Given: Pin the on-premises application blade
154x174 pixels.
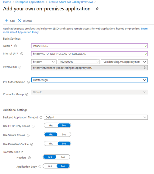Looking at the screenshot, I should pos(97,9).
